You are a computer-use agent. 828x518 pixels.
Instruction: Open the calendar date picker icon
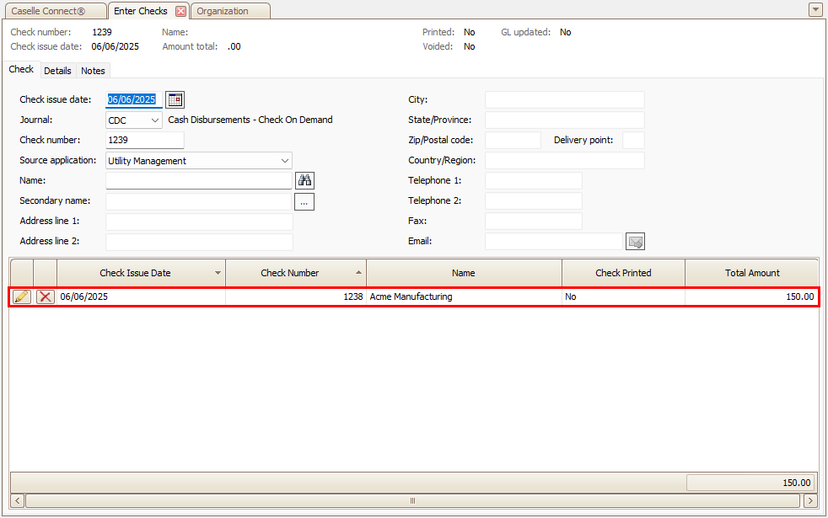pyautogui.click(x=175, y=99)
